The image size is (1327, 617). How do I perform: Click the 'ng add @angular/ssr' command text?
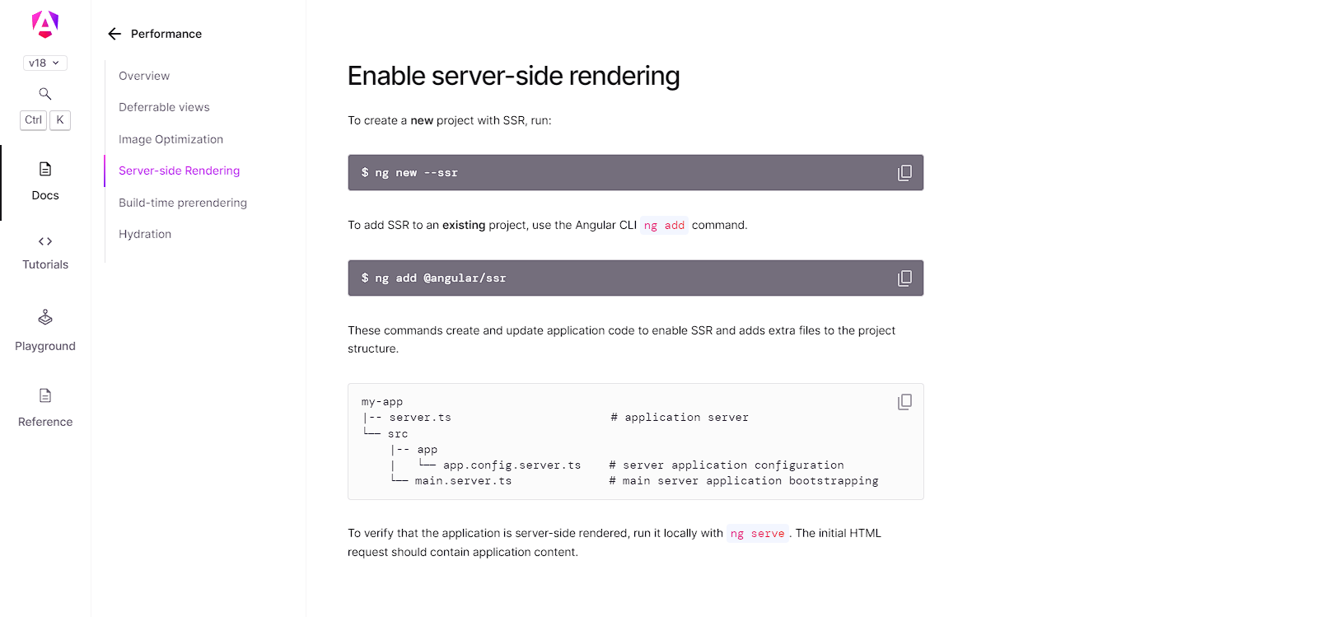(441, 278)
